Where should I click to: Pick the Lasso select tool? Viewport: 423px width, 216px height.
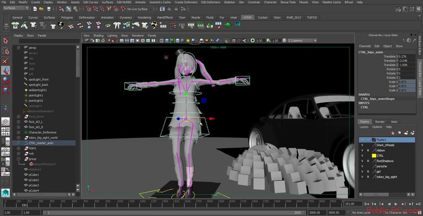pos(6,51)
